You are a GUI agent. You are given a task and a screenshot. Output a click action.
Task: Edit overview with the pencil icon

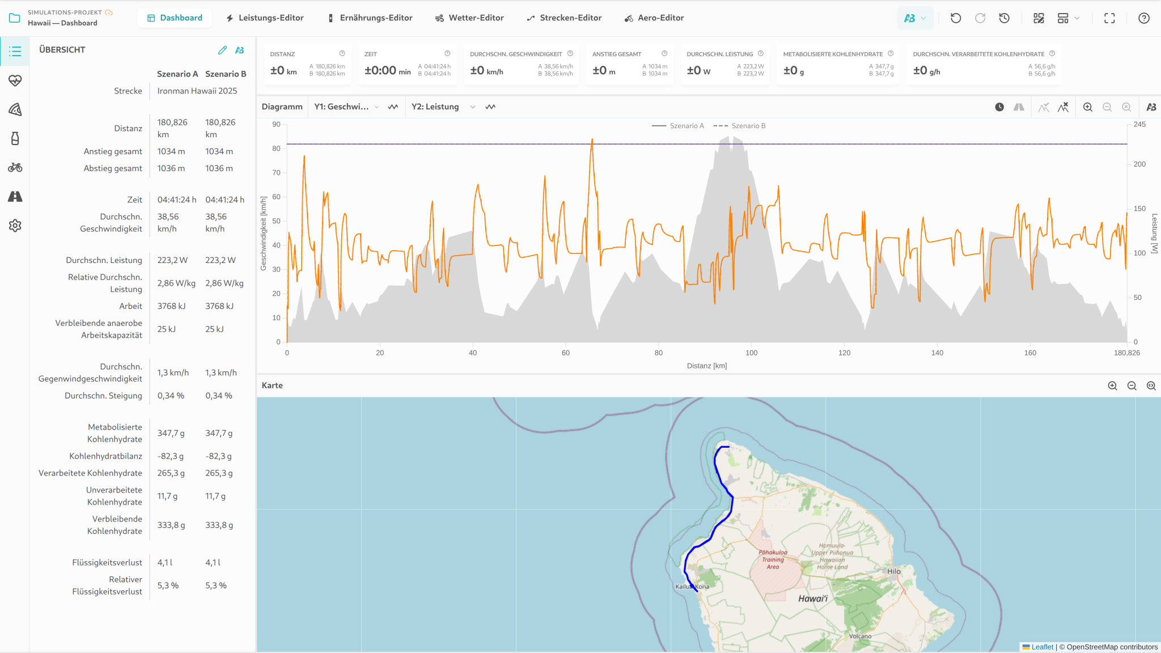(222, 50)
